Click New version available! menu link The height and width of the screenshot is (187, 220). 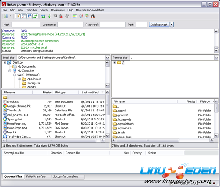pos(90,10)
